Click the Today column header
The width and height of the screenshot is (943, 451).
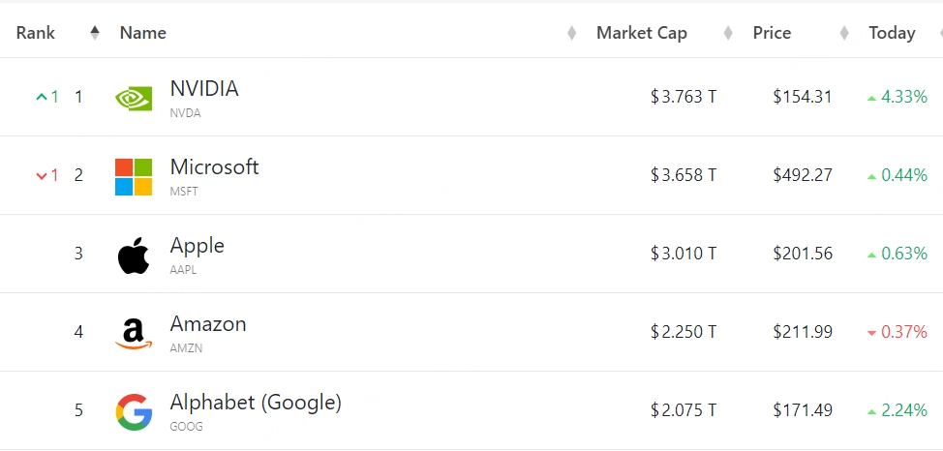tap(892, 33)
